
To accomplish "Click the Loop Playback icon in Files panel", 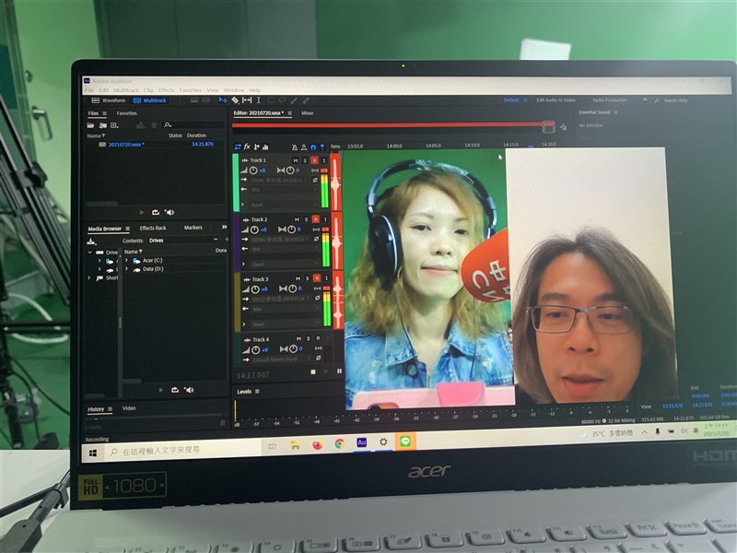I will tap(156, 213).
